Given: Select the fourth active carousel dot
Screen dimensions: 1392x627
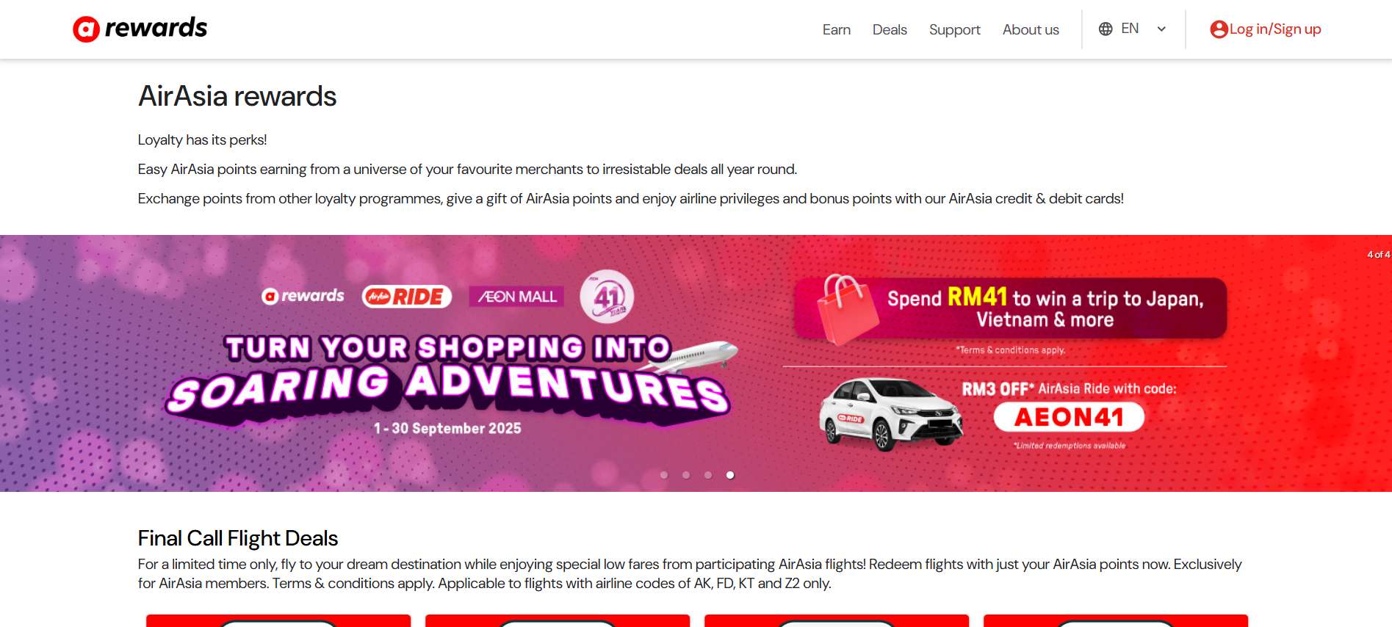Looking at the screenshot, I should [x=730, y=475].
